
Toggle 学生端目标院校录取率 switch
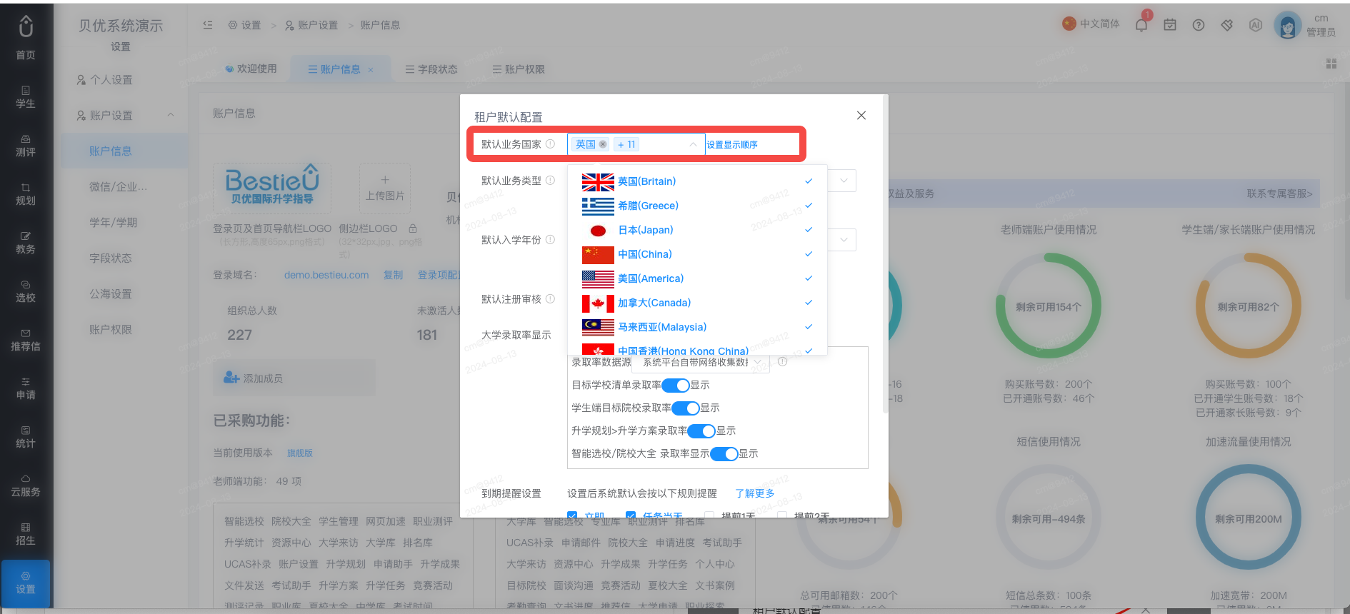click(685, 408)
